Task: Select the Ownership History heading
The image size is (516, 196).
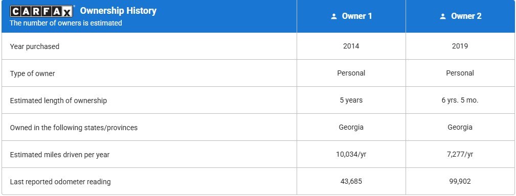Action: pyautogui.click(x=118, y=11)
